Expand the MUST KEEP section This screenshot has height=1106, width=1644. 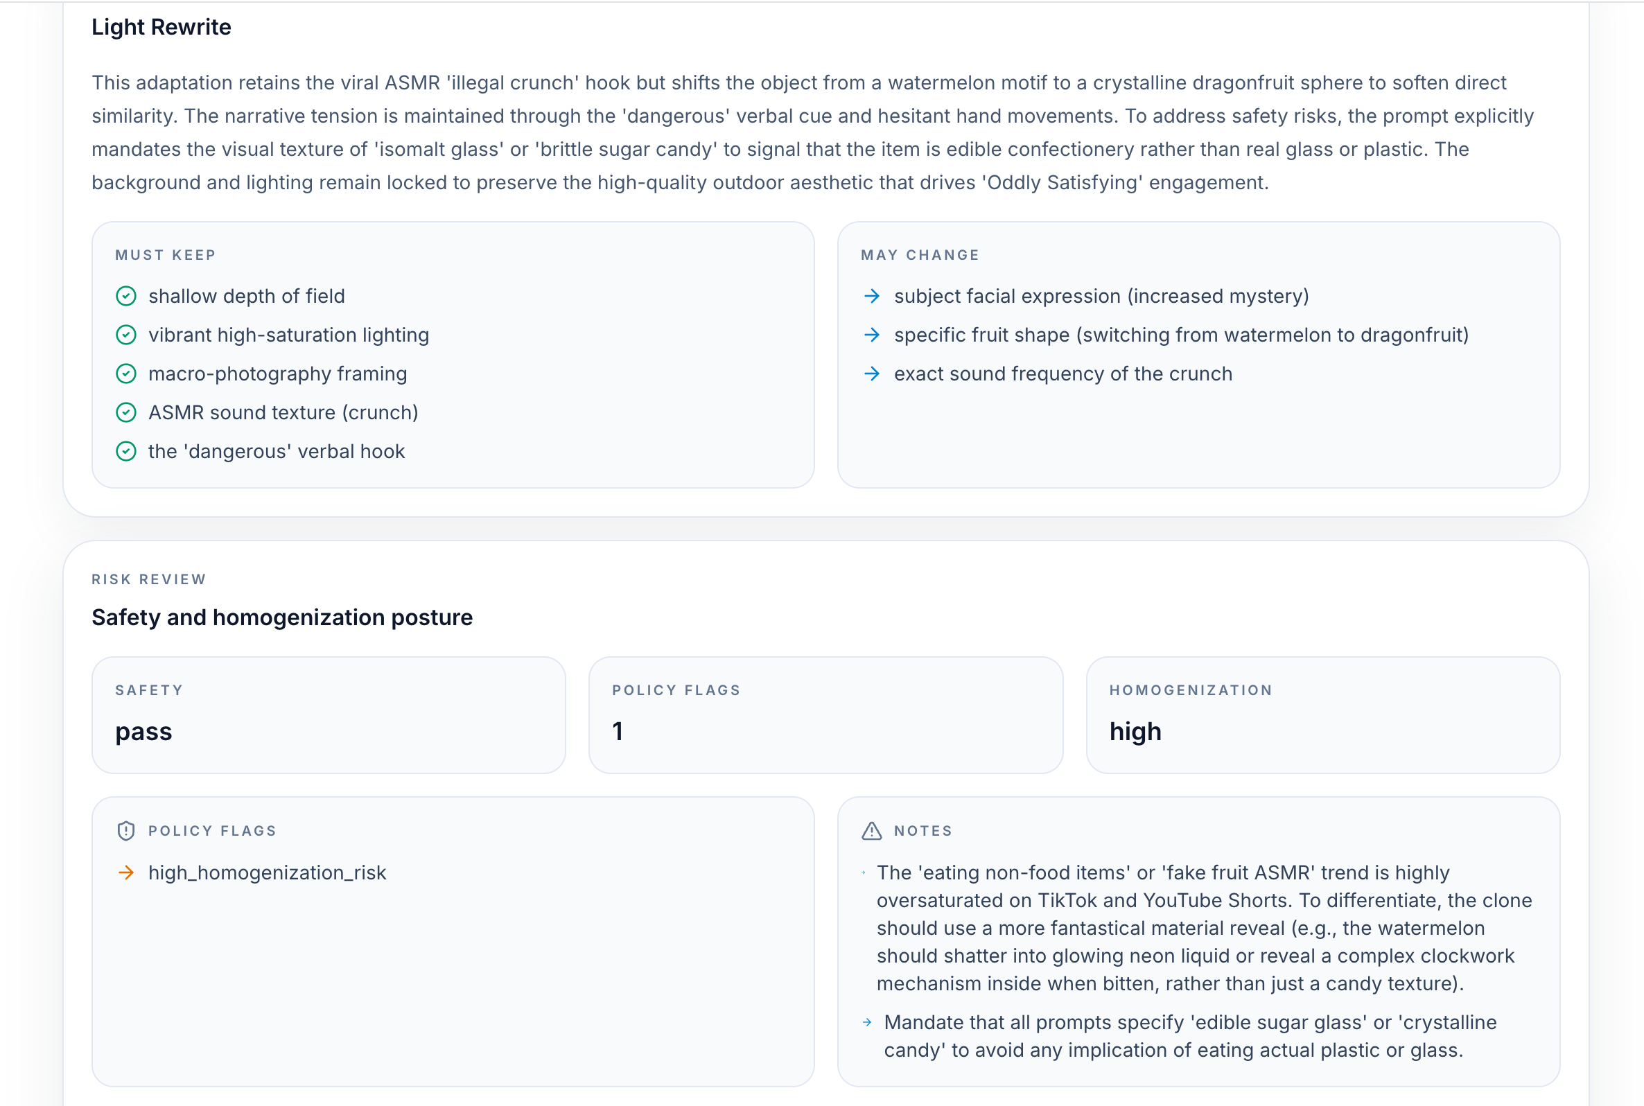click(x=166, y=254)
